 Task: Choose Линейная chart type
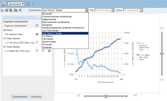point(65,25)
